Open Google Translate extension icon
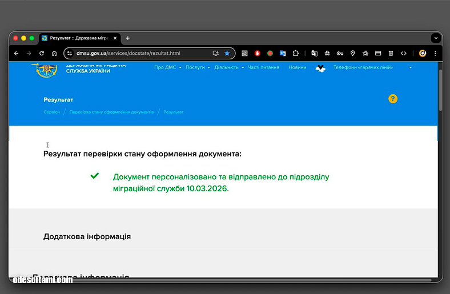This screenshot has height=294, width=450. click(x=283, y=53)
